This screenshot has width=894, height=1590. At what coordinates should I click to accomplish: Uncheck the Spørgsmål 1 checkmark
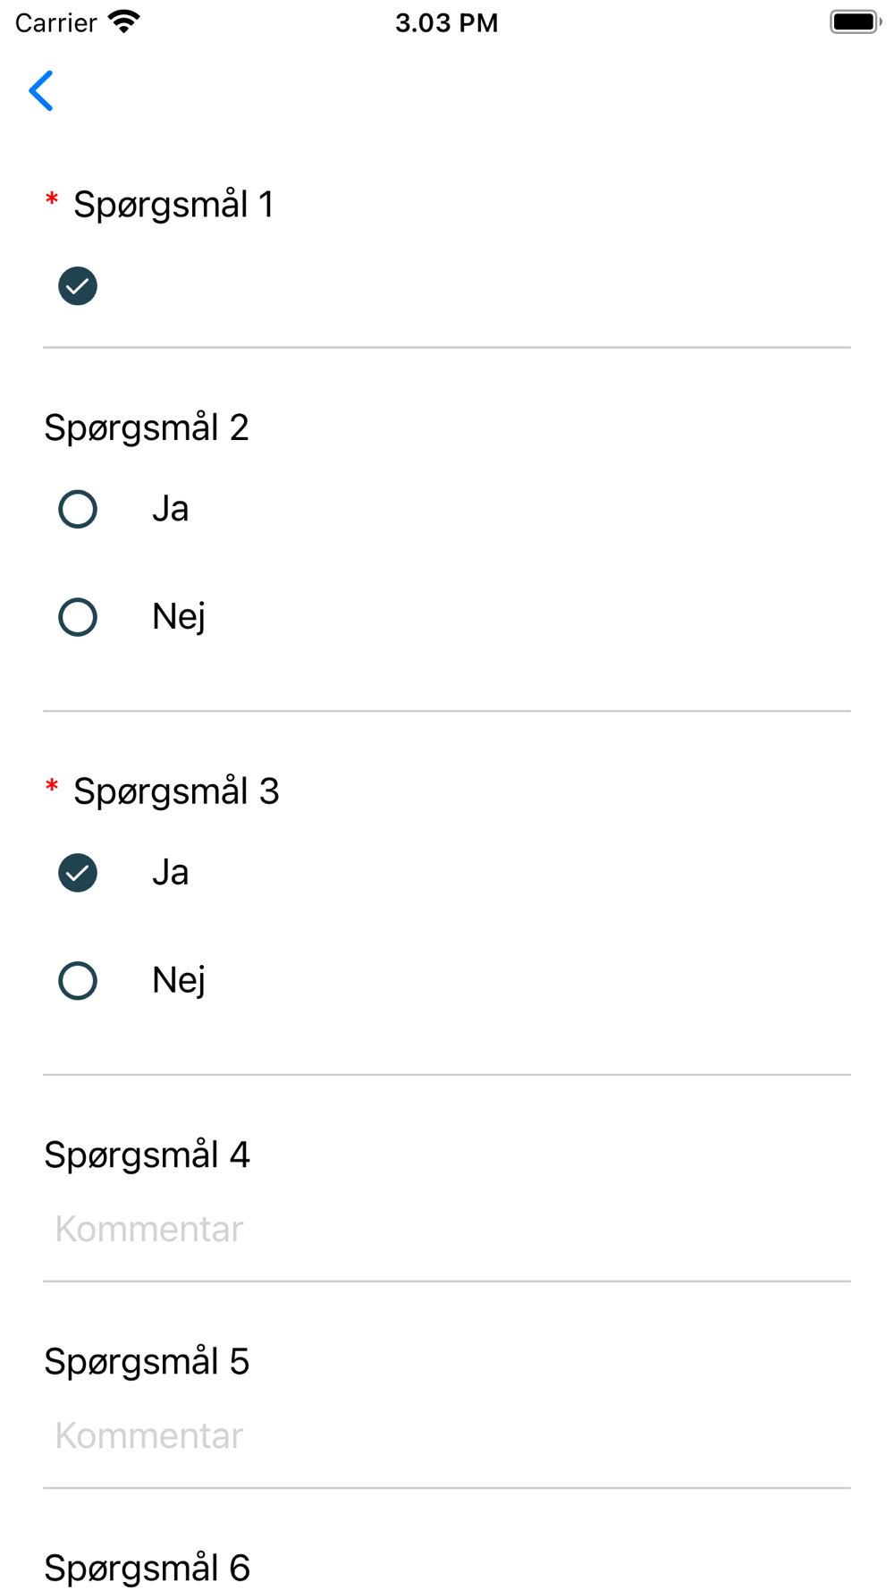coord(78,286)
